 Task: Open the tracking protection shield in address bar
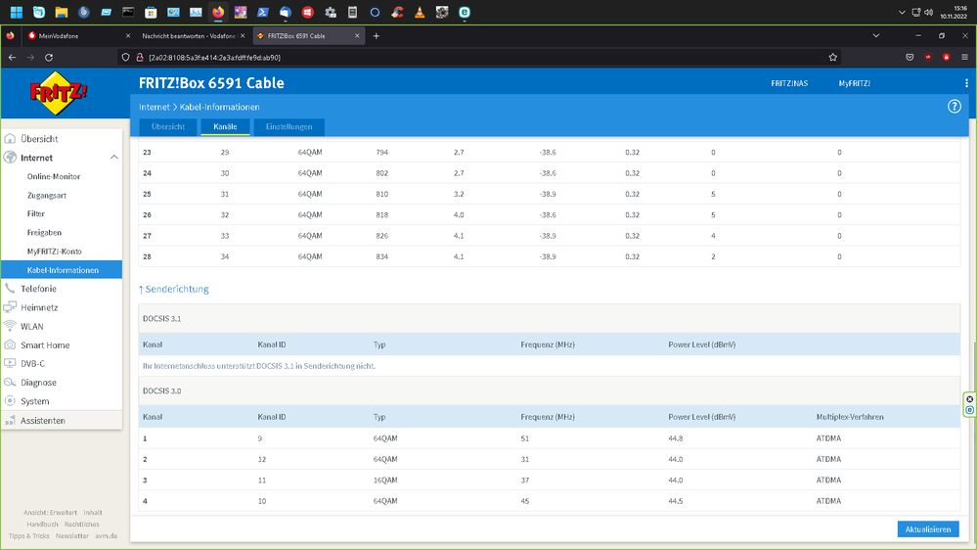[125, 58]
